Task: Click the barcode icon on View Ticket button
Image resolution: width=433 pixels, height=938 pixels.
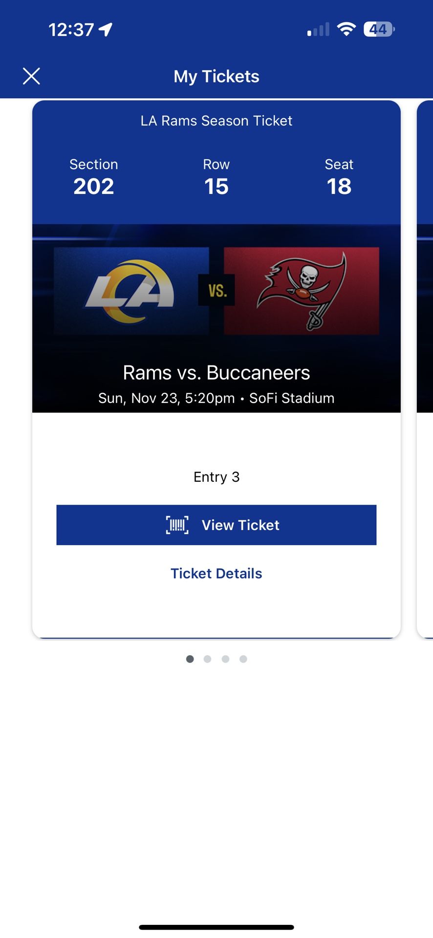Action: (x=178, y=525)
